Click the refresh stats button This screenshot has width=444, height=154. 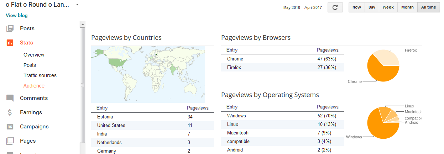(335, 7)
